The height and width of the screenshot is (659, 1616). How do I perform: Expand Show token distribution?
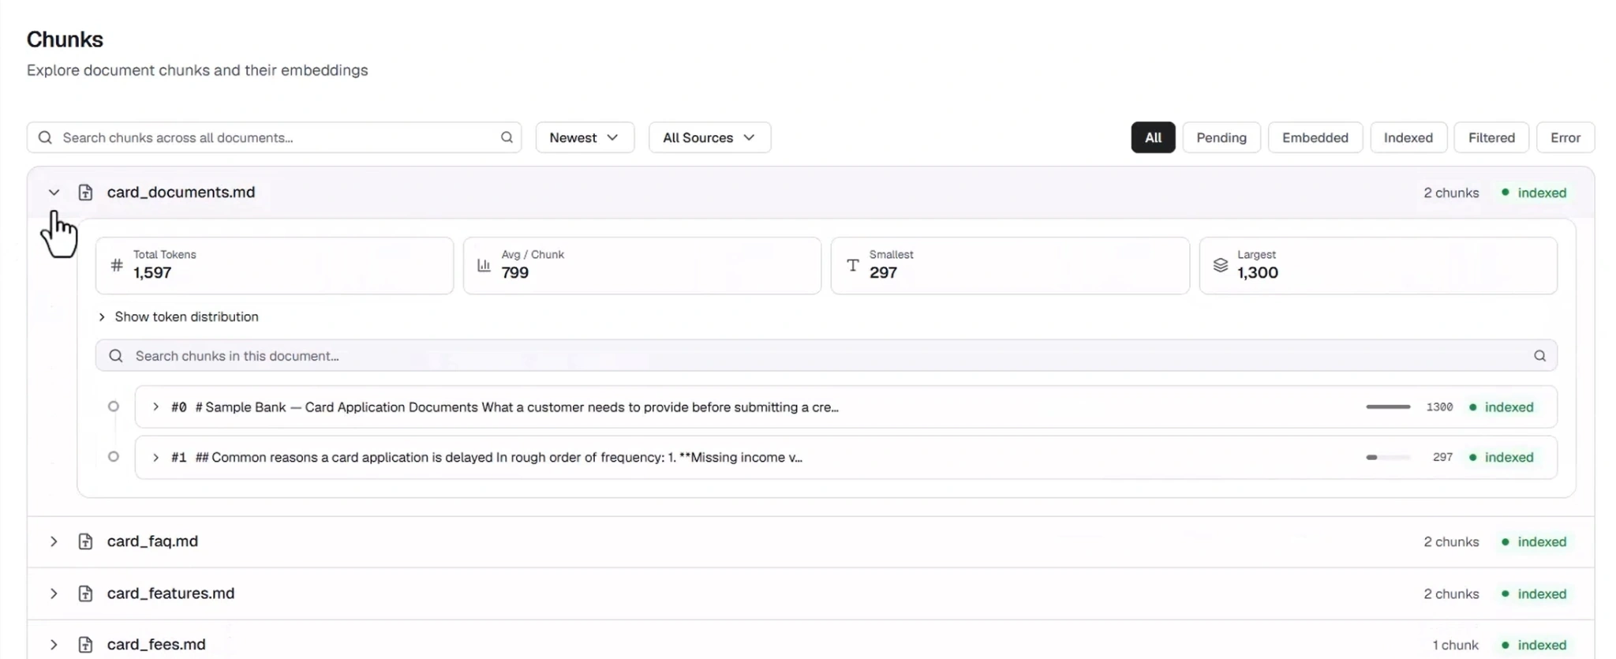pyautogui.click(x=178, y=316)
